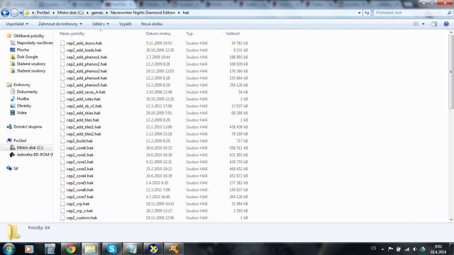Sort by Název položky column header
This screenshot has width=454, height=255.
pos(72,34)
